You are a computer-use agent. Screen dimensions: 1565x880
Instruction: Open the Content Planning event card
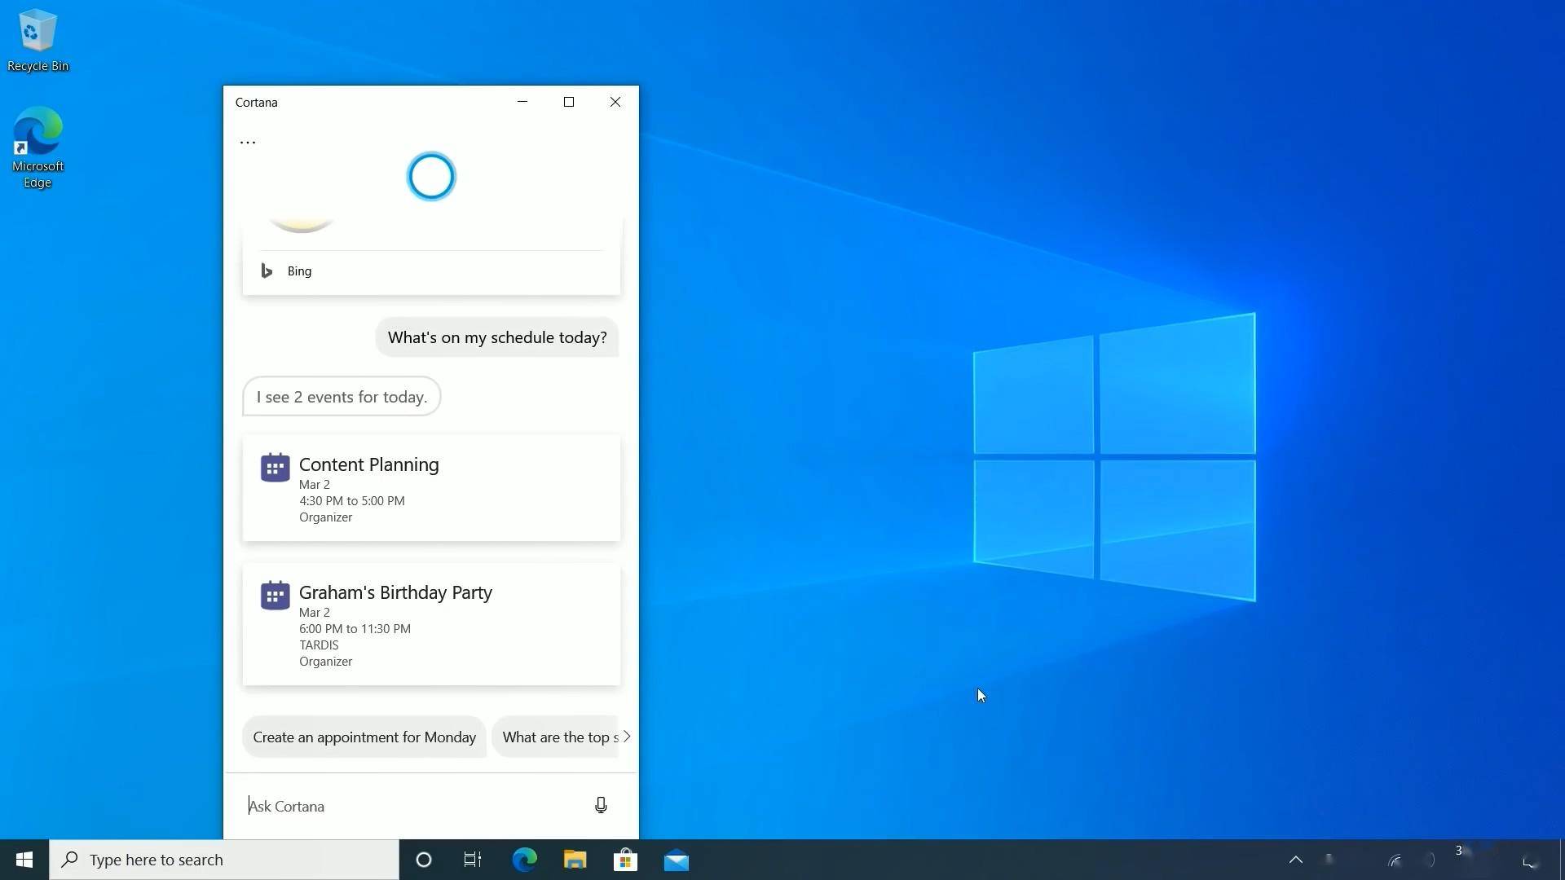431,488
